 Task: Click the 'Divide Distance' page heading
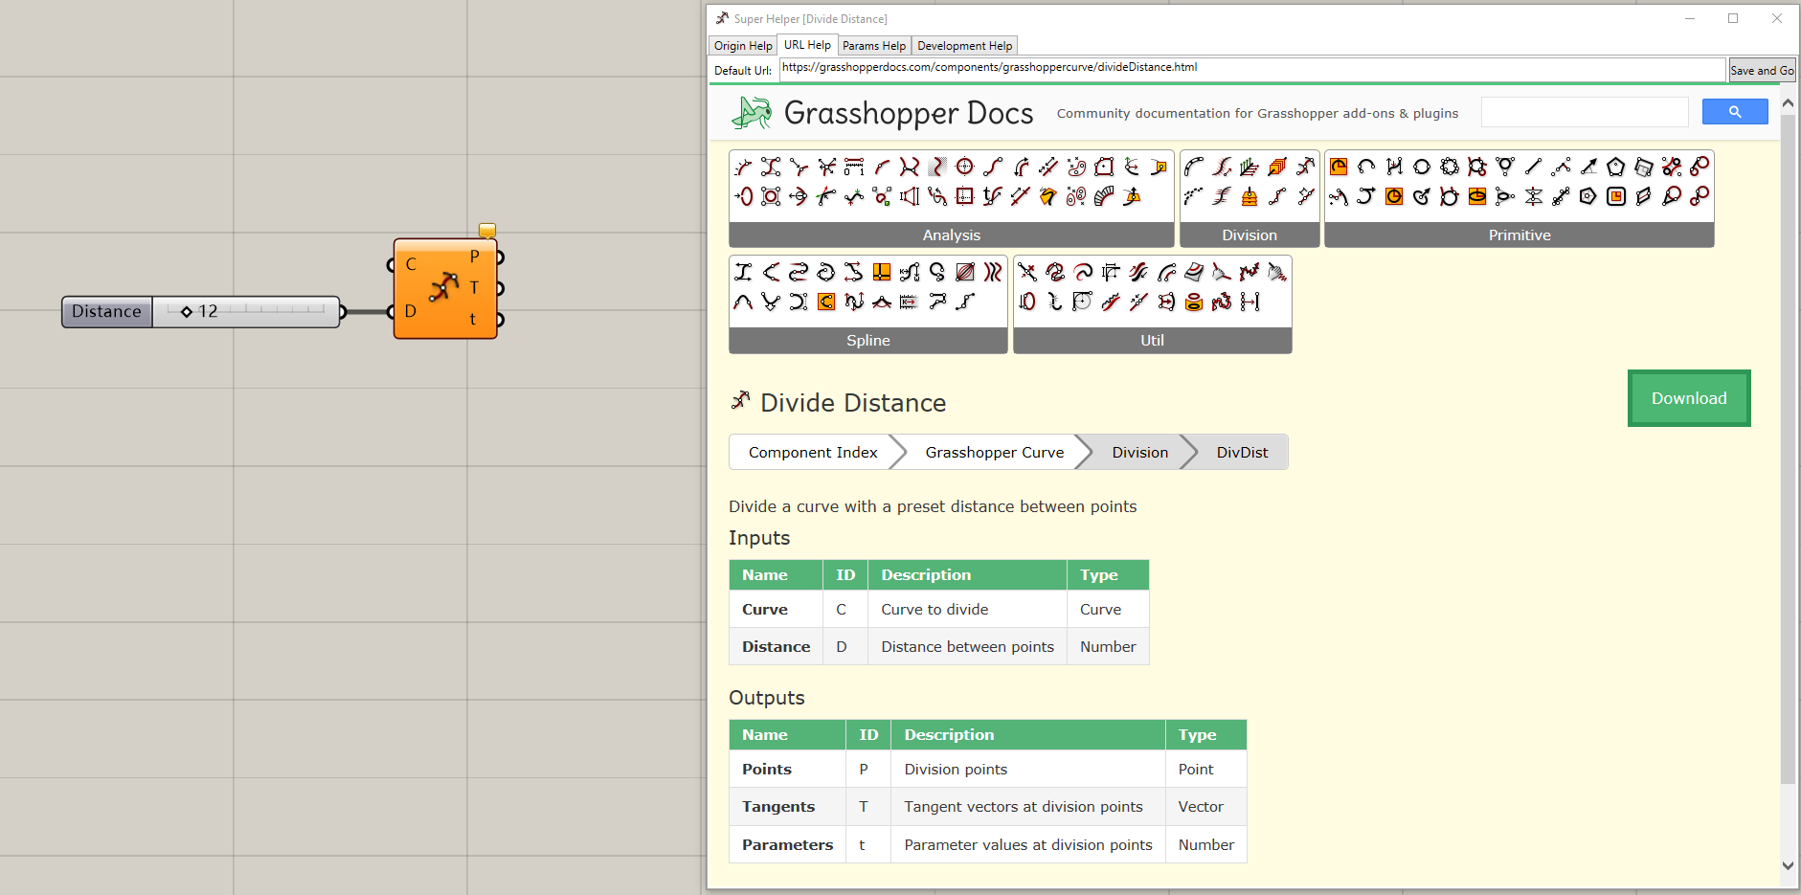click(853, 403)
